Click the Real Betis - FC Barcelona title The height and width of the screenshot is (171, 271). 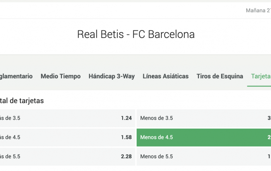coord(136,34)
